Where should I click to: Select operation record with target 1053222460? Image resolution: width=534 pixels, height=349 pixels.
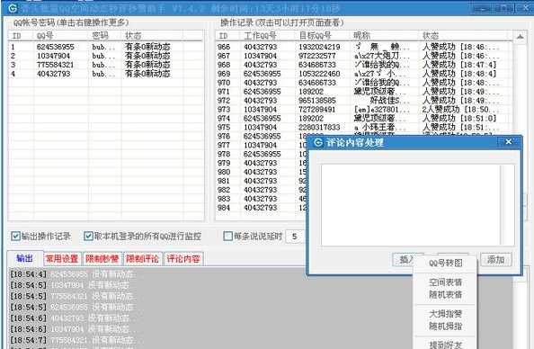tap(363, 74)
